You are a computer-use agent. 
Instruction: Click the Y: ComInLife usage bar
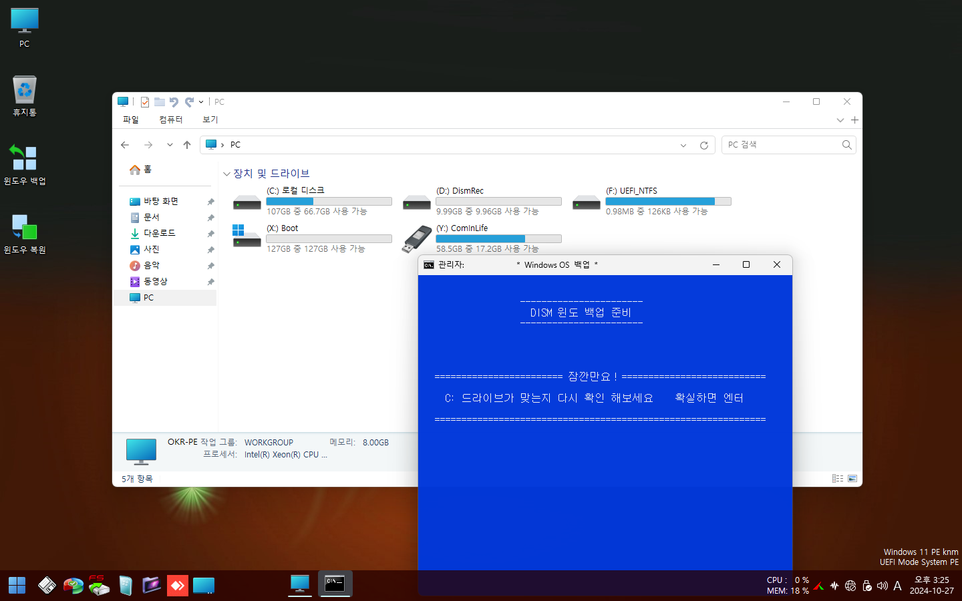point(498,238)
